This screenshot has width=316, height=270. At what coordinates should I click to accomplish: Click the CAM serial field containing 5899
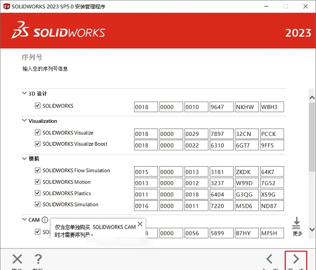tap(222, 233)
